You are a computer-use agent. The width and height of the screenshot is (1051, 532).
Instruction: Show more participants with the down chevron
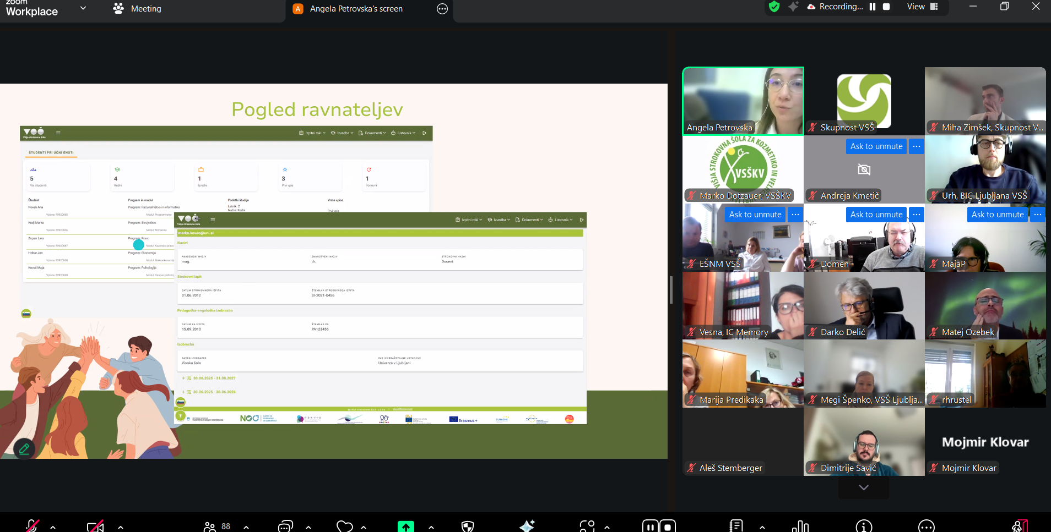pos(863,487)
